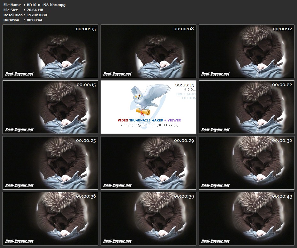
Task: Open the thumbnail at 00:00:05
Action: tap(50, 51)
